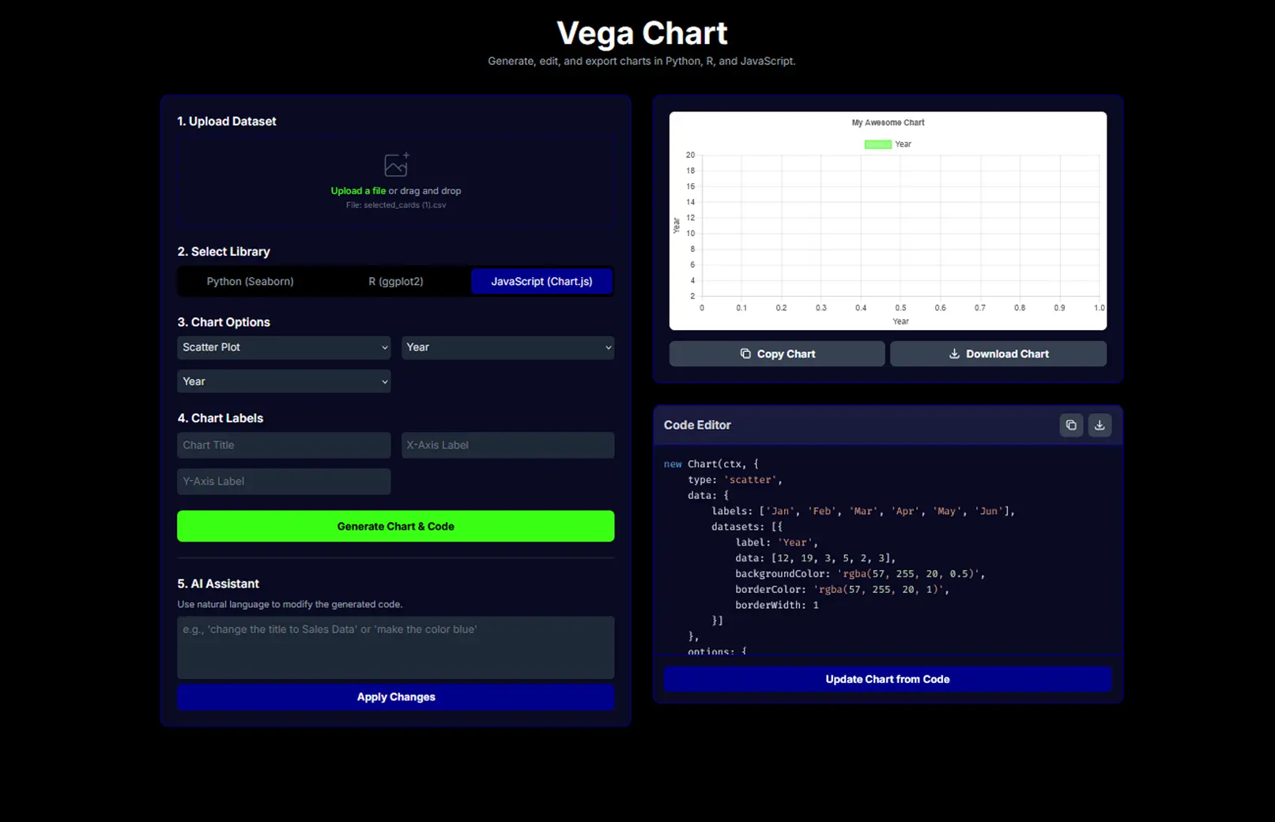Select the JavaScript (Chart.js) library

[x=541, y=281]
